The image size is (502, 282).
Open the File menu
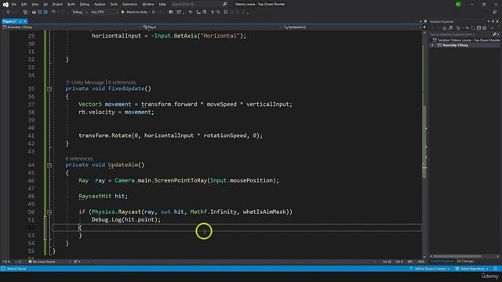pos(14,4)
